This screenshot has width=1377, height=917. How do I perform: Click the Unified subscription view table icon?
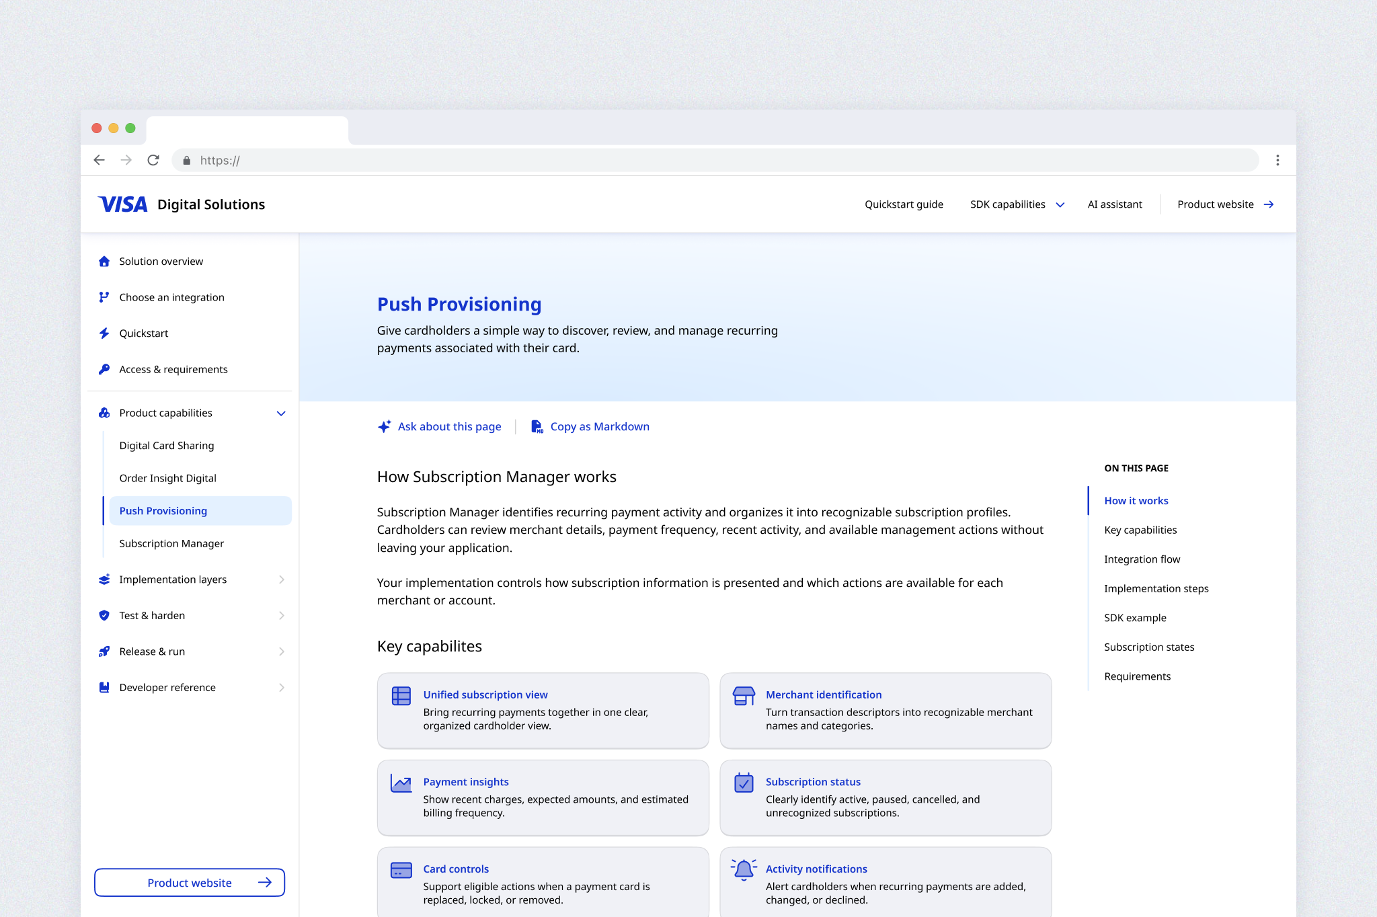[x=401, y=696]
